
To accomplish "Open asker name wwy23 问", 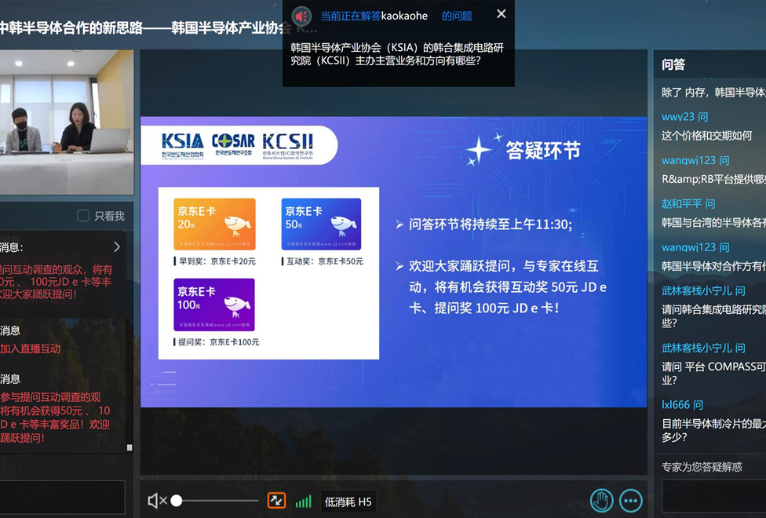I will (x=684, y=117).
